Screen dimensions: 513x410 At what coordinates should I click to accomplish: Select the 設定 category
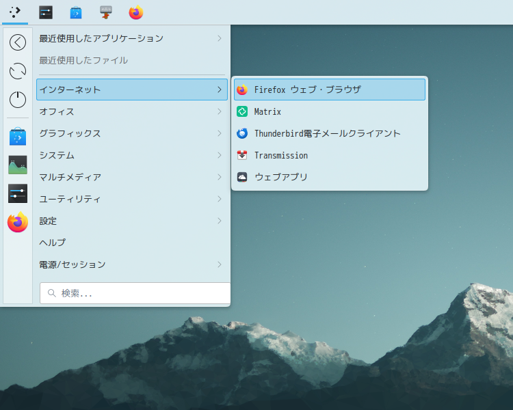coord(132,221)
